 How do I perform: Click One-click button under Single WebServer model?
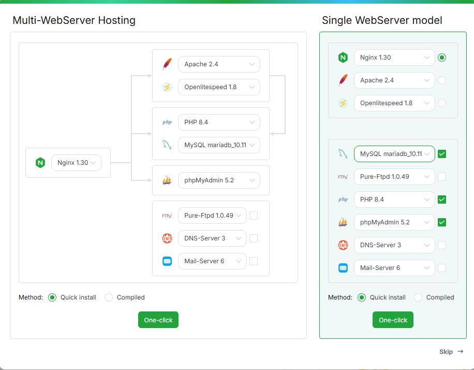[x=393, y=320]
